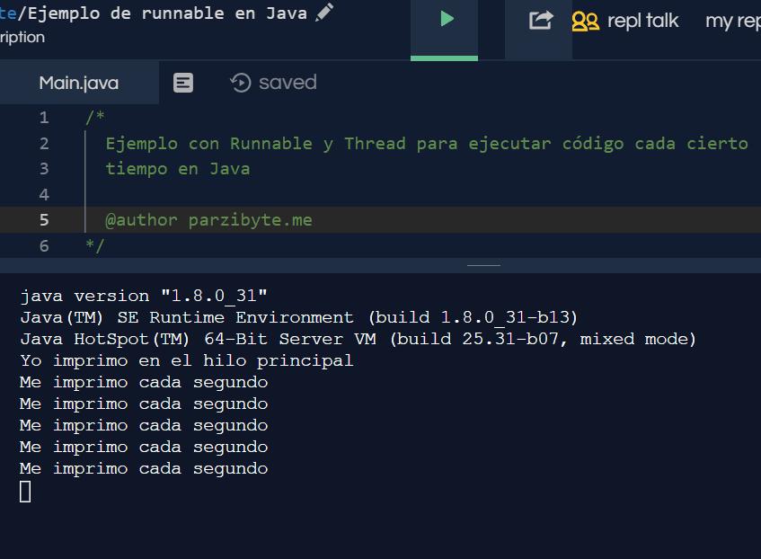The width and height of the screenshot is (761, 559).
Task: Click line number 5 in the gutter
Action: point(43,219)
